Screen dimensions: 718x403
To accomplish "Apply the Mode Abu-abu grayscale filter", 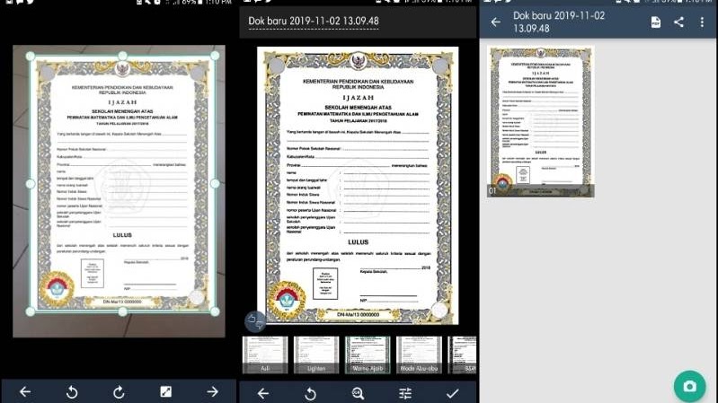I will click(419, 355).
